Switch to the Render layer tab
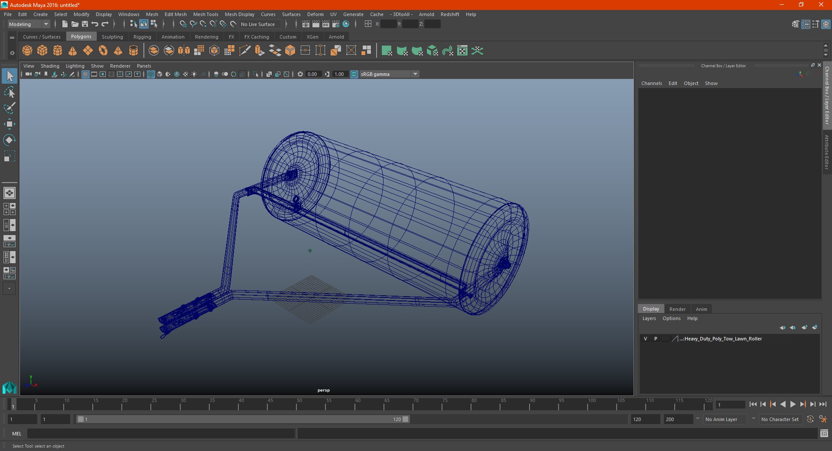The image size is (832, 451). click(677, 309)
